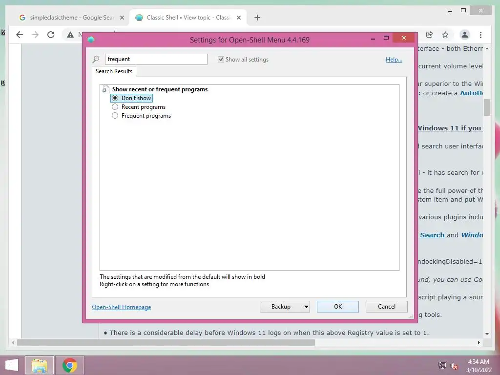Open File Explorer from the taskbar
500x375 pixels.
click(x=40, y=365)
